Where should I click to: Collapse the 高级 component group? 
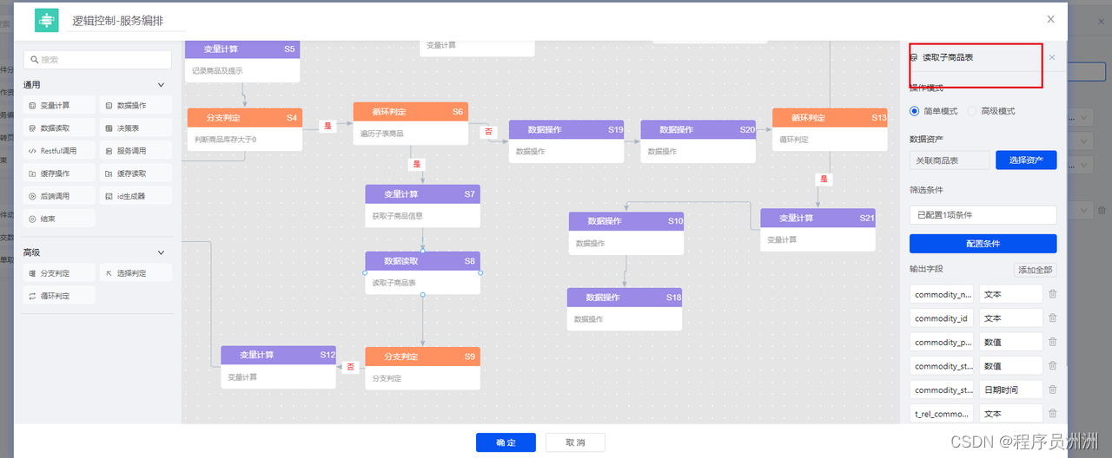[161, 252]
